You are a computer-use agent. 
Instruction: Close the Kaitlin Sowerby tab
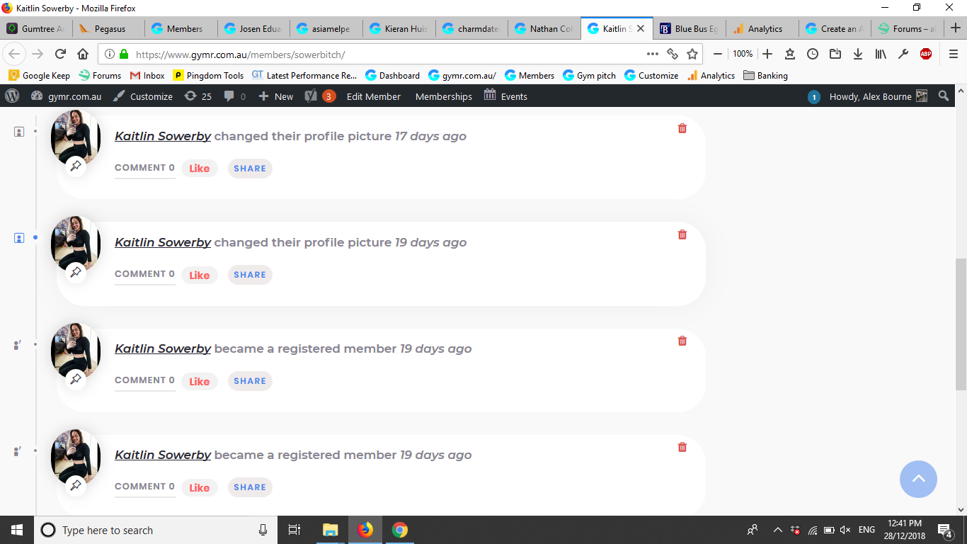tap(641, 29)
